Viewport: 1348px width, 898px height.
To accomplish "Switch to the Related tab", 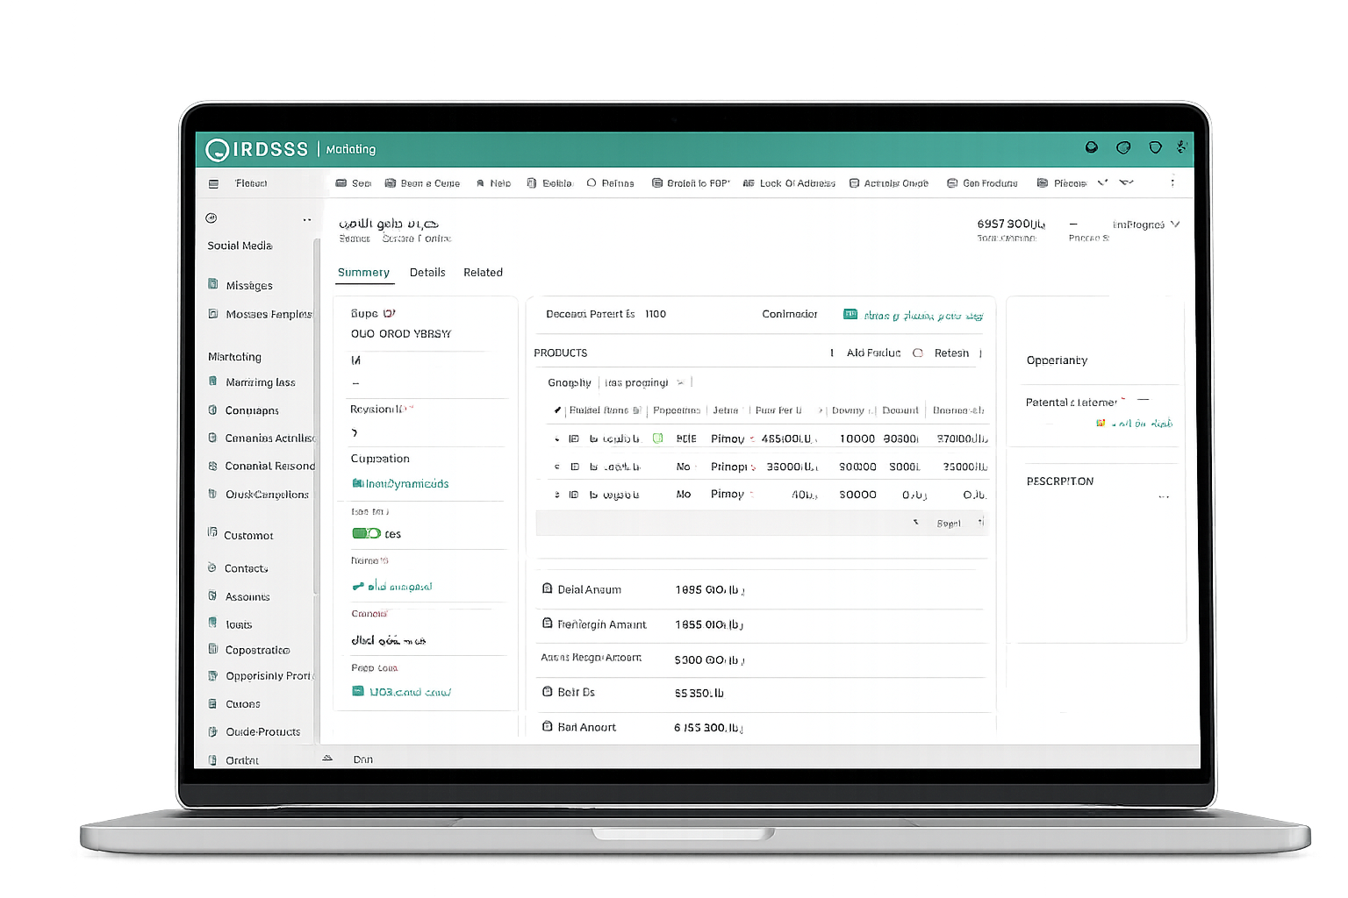I will (x=484, y=273).
